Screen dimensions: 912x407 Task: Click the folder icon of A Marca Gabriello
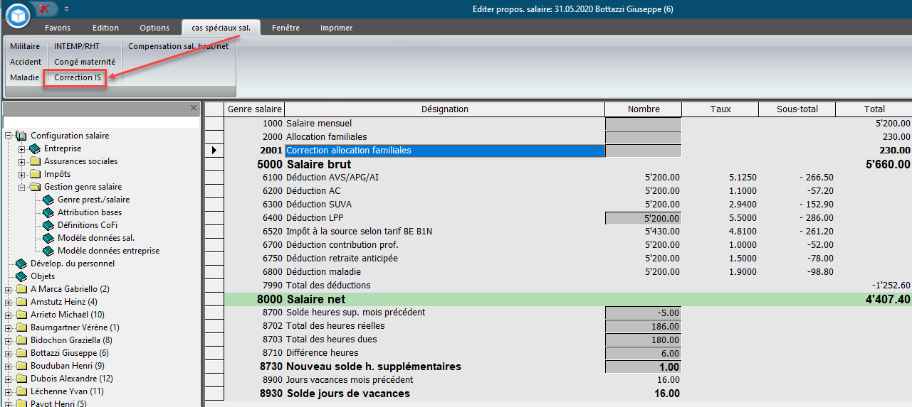pyautogui.click(x=21, y=289)
